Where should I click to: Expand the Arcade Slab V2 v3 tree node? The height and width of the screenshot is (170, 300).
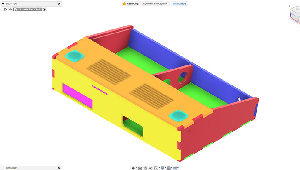pos(5,10)
